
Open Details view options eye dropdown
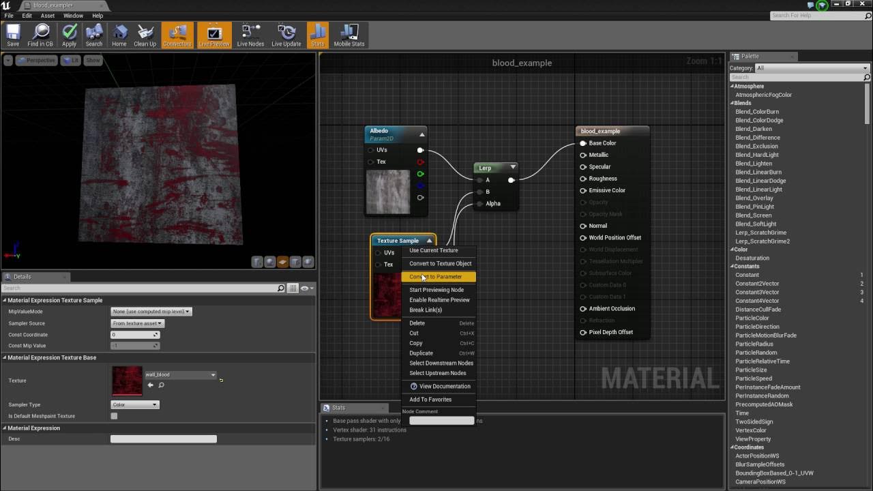[306, 288]
